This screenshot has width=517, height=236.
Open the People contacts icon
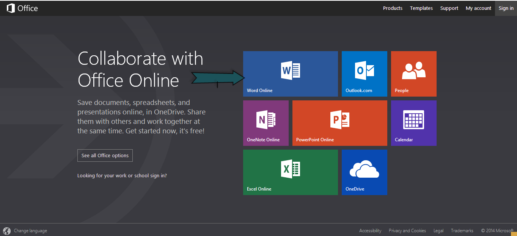coord(413,70)
